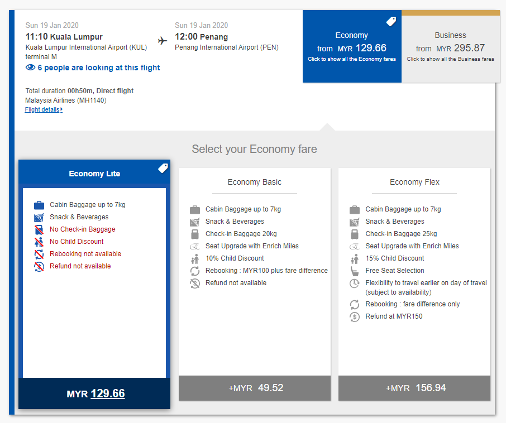
Task: Click the airplane icon between the airports
Action: point(163,41)
